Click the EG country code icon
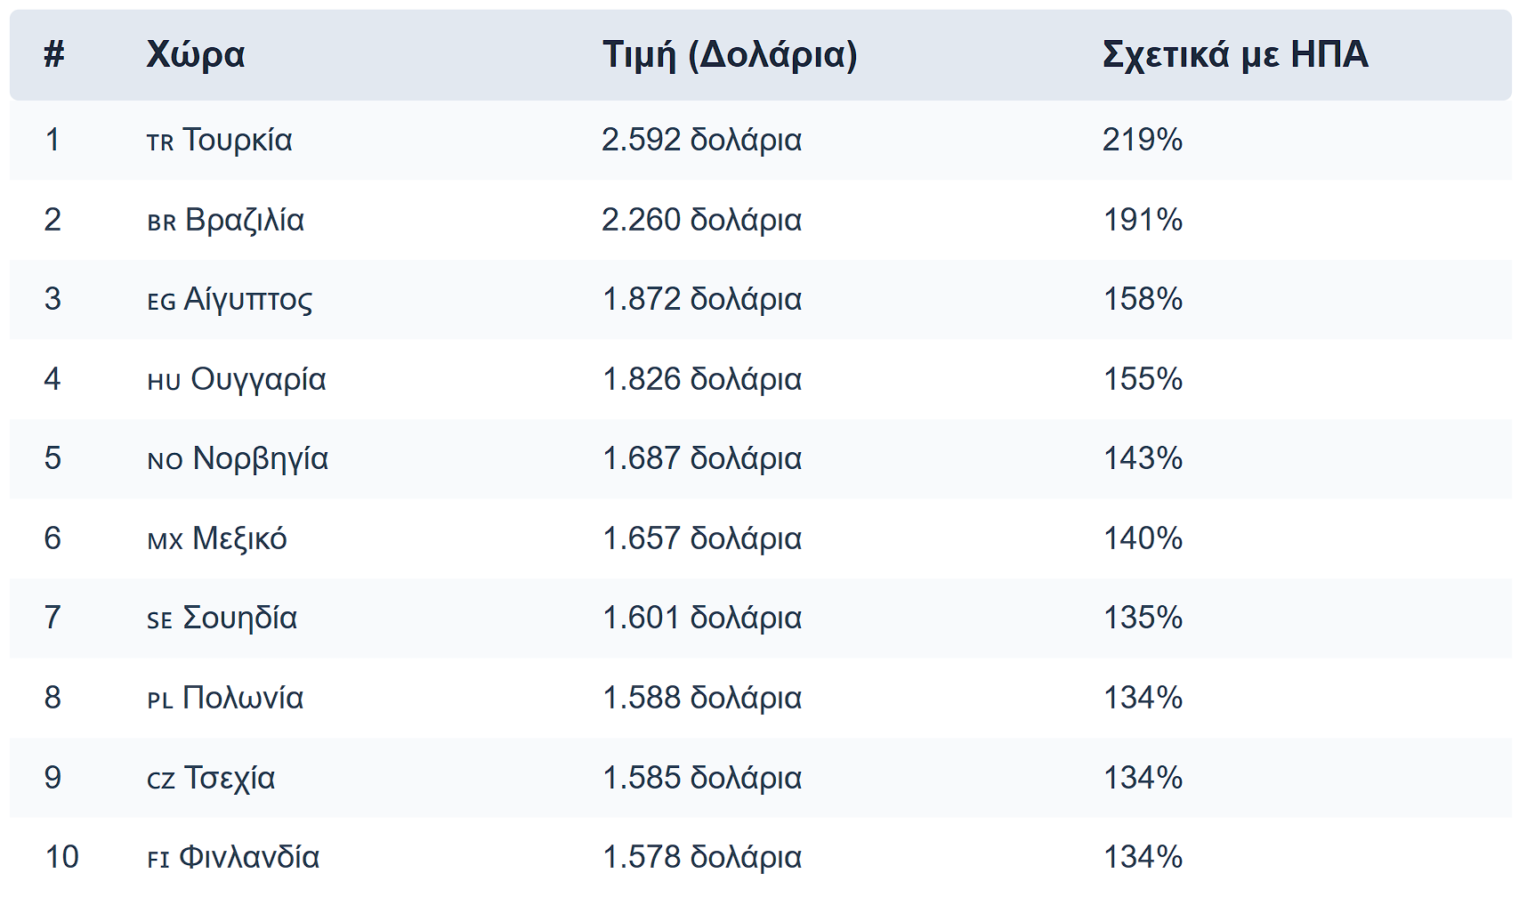Screen dimensions: 1519x922 pos(161,302)
